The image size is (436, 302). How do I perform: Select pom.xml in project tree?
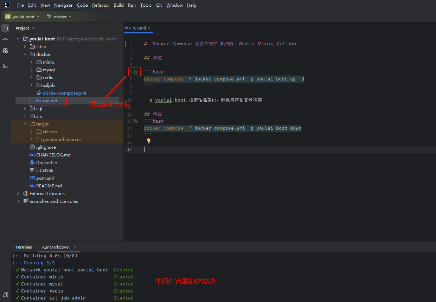coord(45,178)
